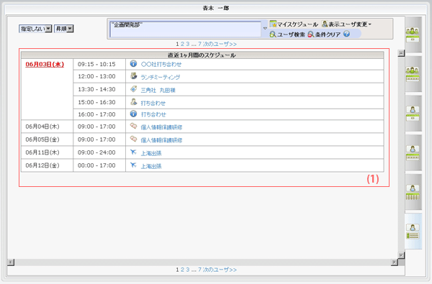Click the vertical scrollbar up arrow
432x284 pixels.
pos(401,53)
